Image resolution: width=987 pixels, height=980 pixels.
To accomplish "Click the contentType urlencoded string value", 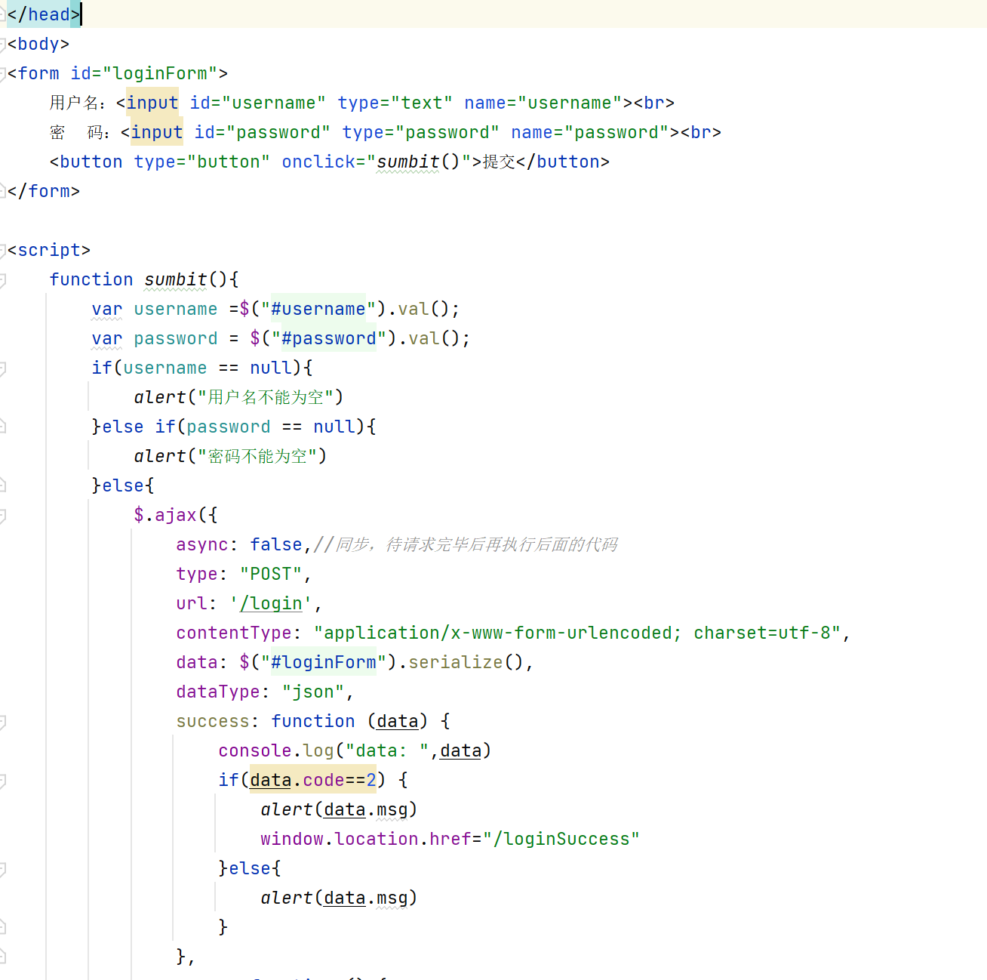I will (577, 633).
